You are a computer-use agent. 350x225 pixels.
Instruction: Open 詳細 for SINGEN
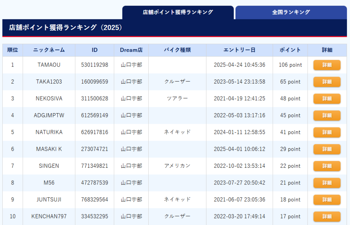tap(327, 166)
